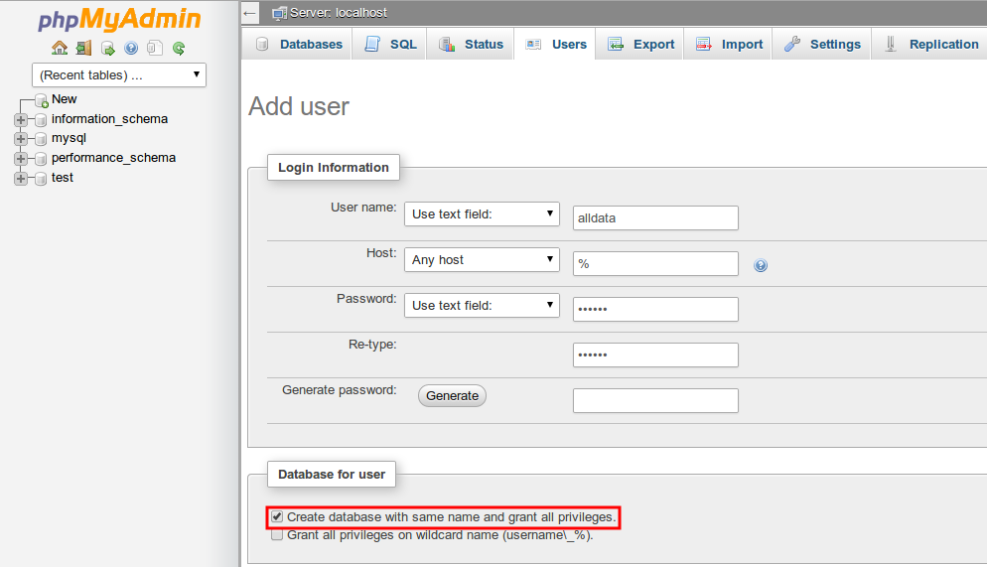Viewport: 987px width, 567px height.
Task: Click the Server: localhost link
Action: (x=338, y=13)
